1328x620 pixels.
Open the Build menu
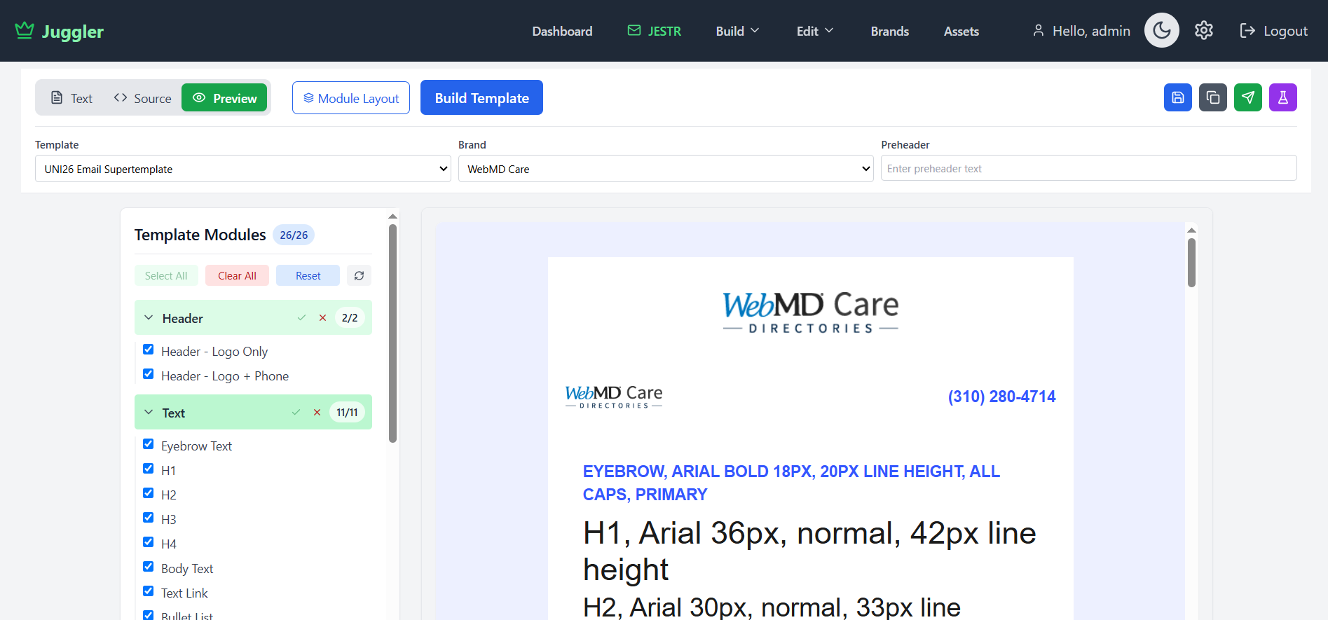(737, 31)
